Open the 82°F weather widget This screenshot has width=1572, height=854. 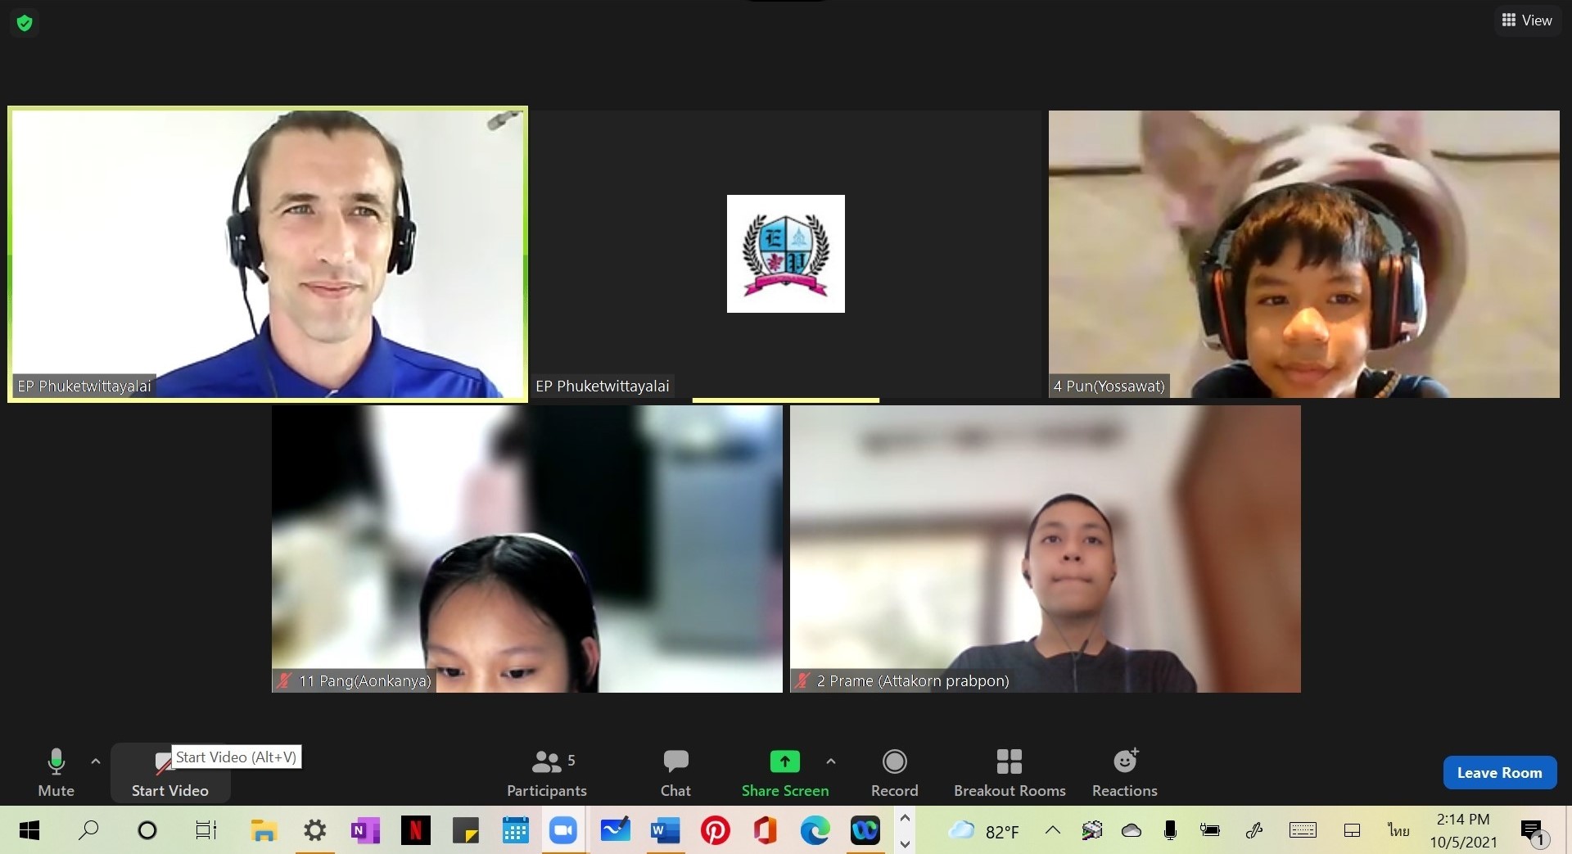983,831
